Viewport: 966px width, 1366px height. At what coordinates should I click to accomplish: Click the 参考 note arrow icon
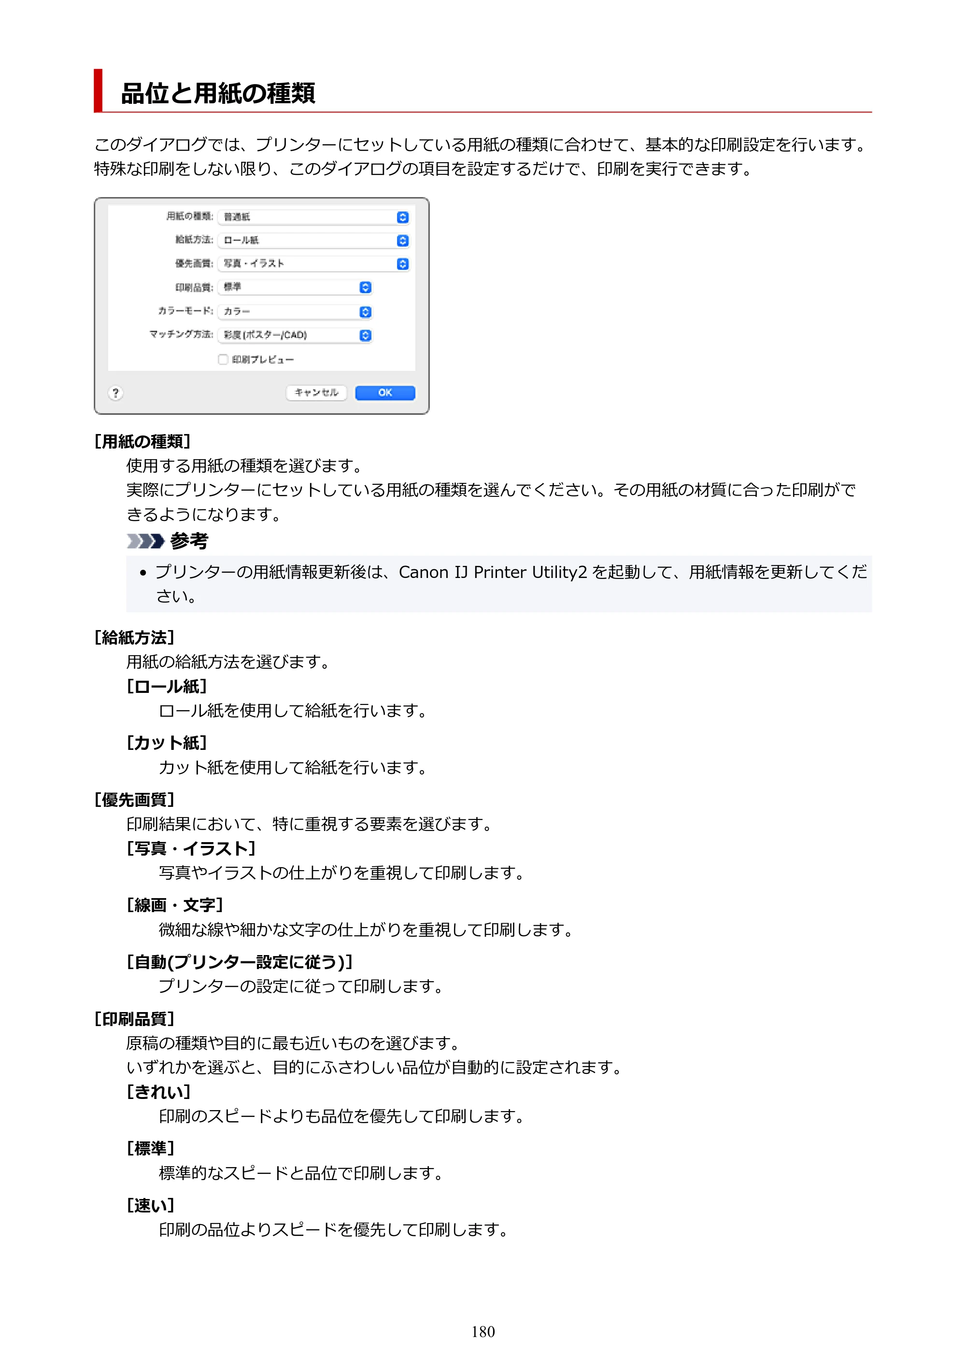[146, 541]
